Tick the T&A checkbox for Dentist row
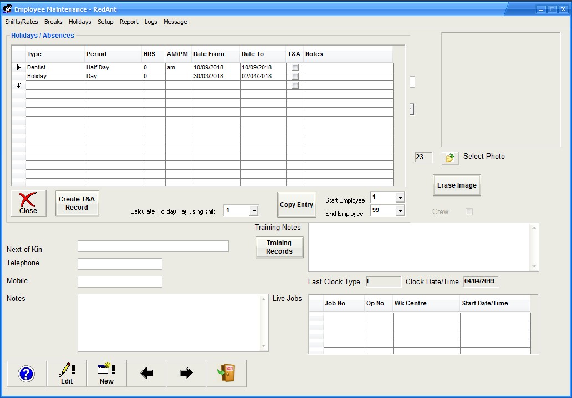Image resolution: width=572 pixels, height=398 pixels. (295, 68)
